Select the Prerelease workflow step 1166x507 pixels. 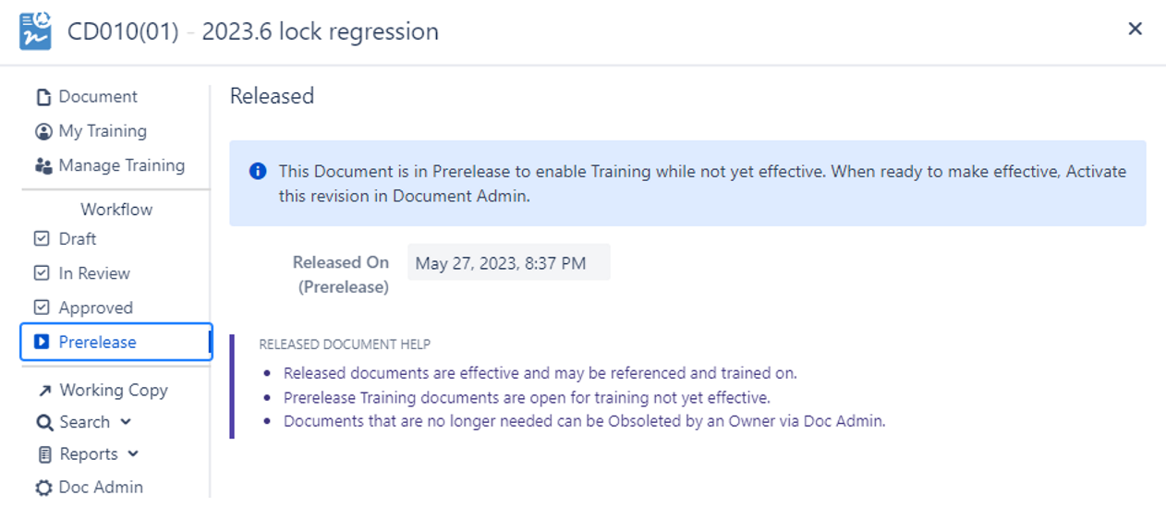tap(97, 342)
